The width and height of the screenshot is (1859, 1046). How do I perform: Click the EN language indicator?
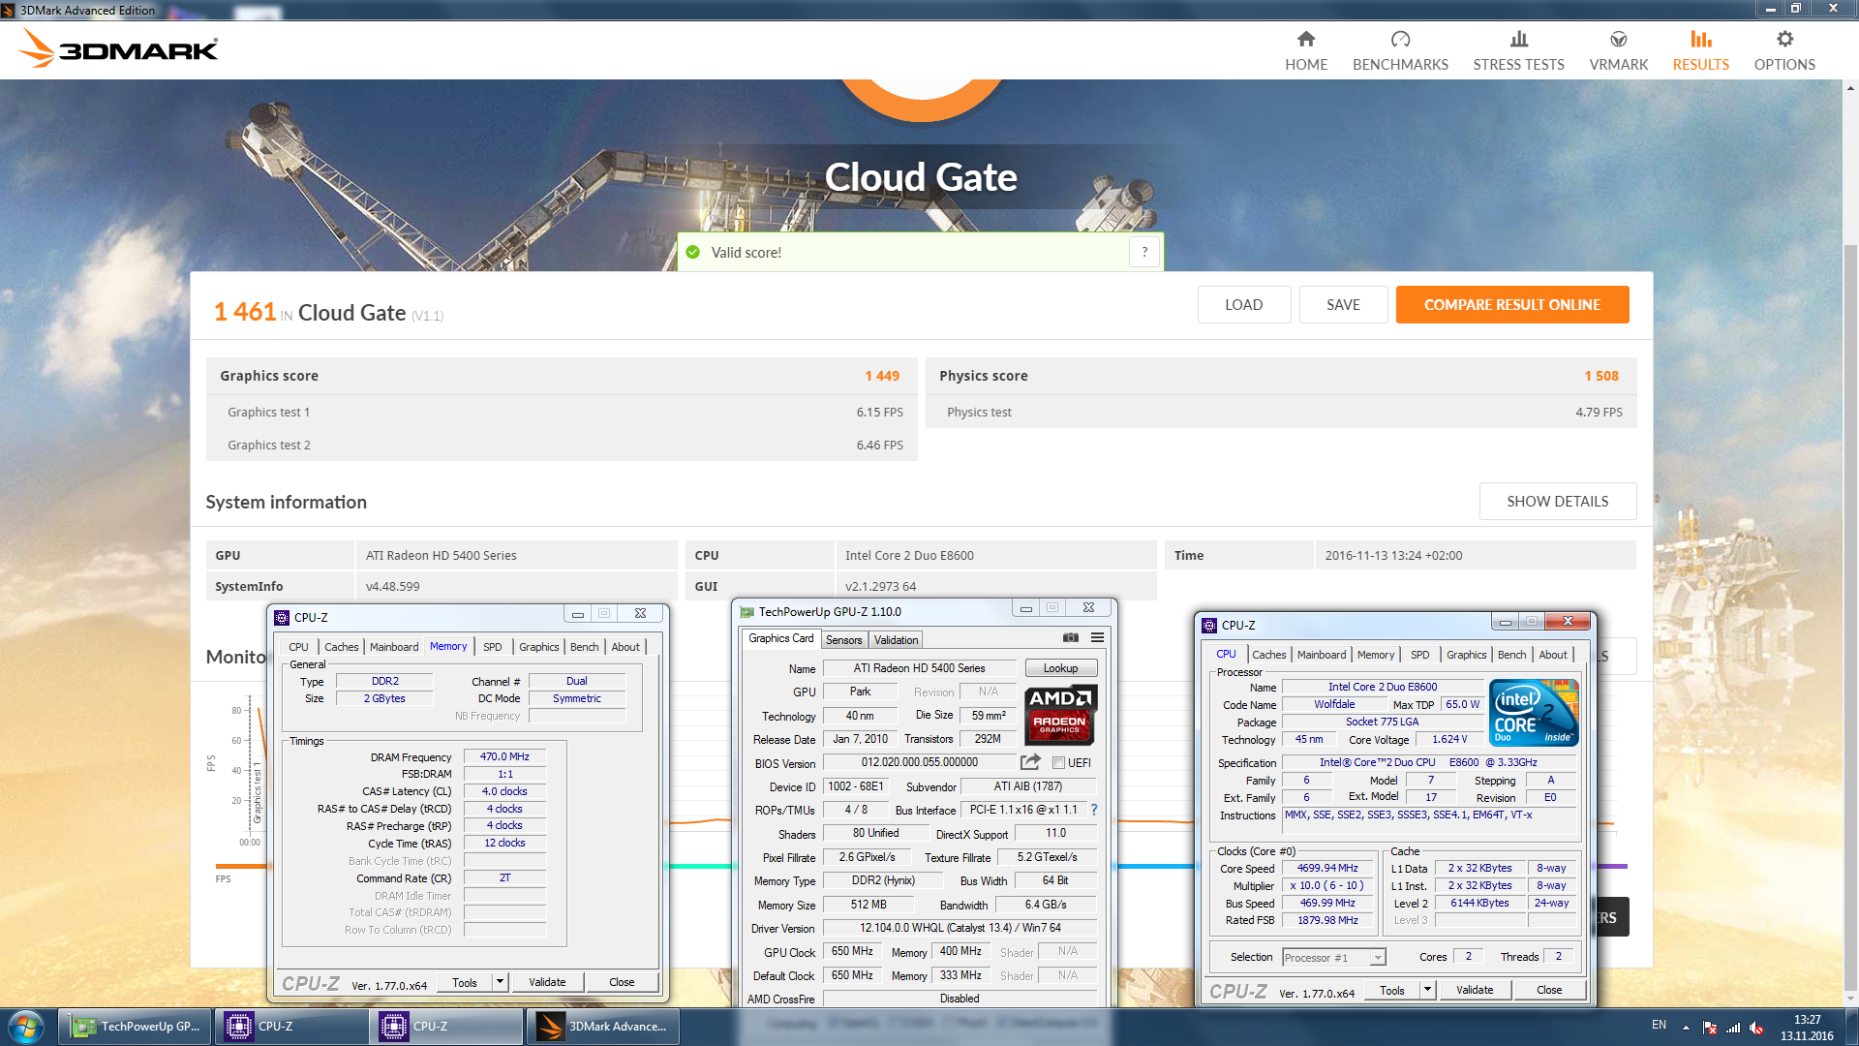click(1659, 1025)
